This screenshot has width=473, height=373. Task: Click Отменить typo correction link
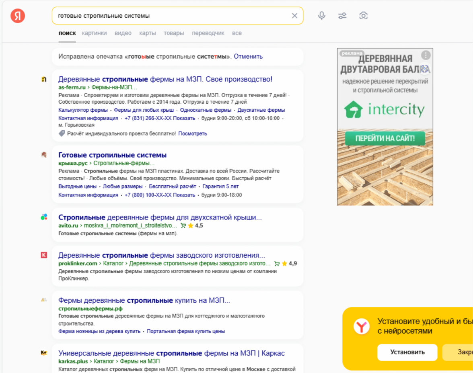coord(248,56)
